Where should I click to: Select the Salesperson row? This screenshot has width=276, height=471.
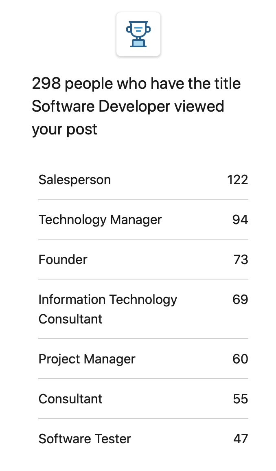(x=143, y=180)
